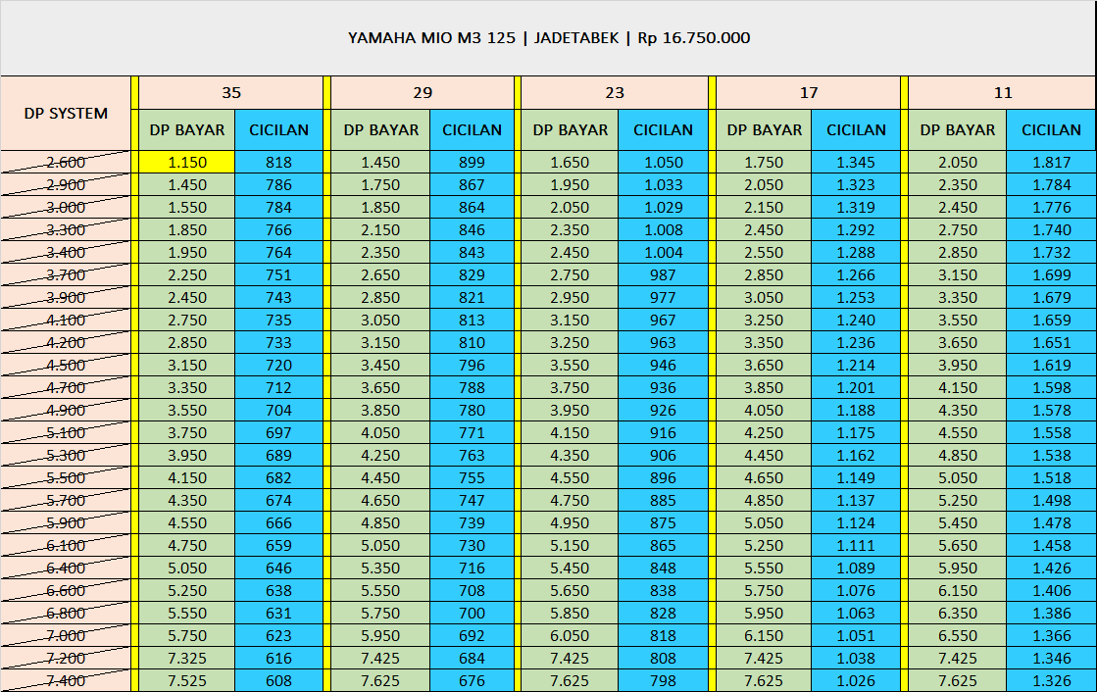Select CICILAN header under tenor 11
The image size is (1097, 692).
coord(1052,130)
